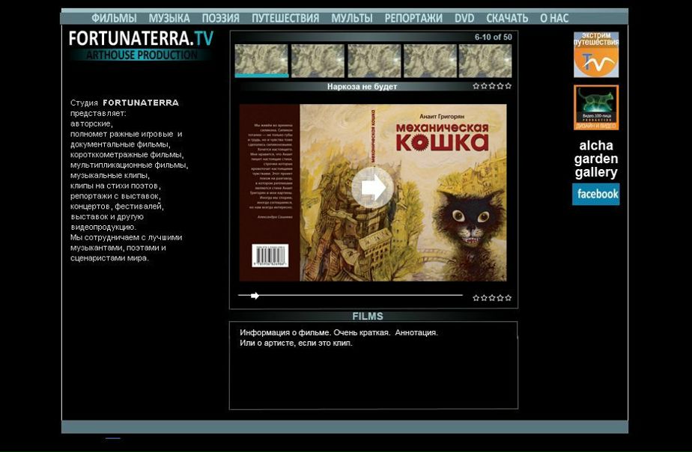692x452 pixels.
Task: Open the О НАС page
Action: coord(554,18)
